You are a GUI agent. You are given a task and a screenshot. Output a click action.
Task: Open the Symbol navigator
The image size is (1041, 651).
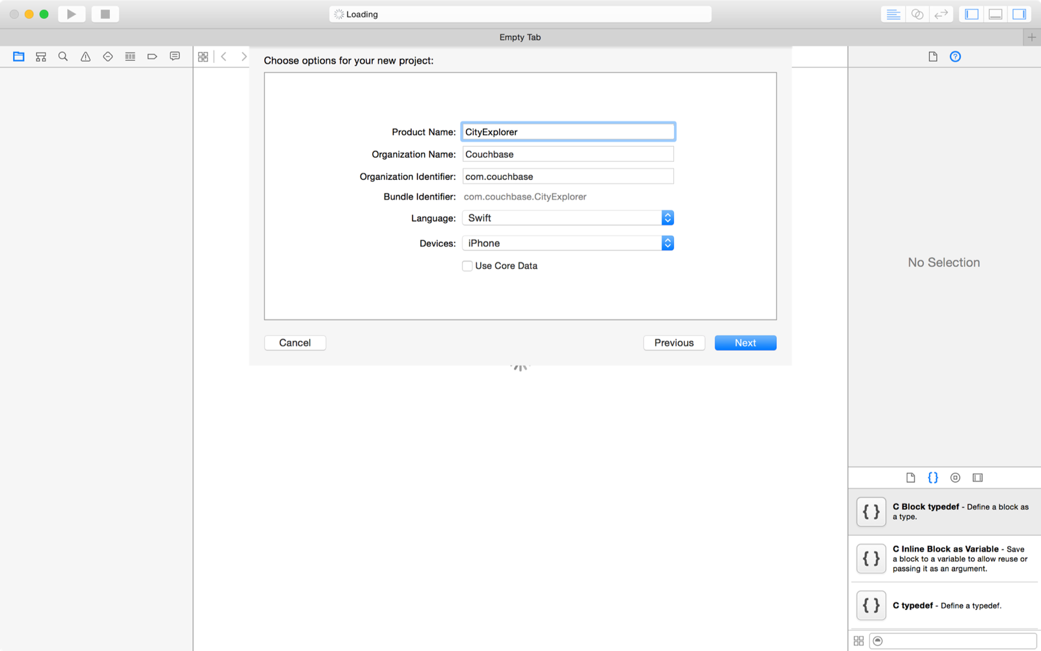pos(40,57)
